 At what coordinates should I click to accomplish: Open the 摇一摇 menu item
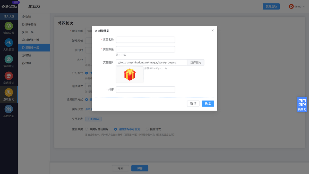[34, 32]
